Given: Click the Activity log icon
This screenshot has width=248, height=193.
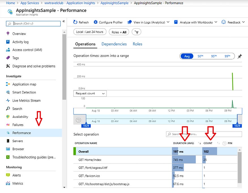Looking at the screenshot, I should (x=8, y=42).
